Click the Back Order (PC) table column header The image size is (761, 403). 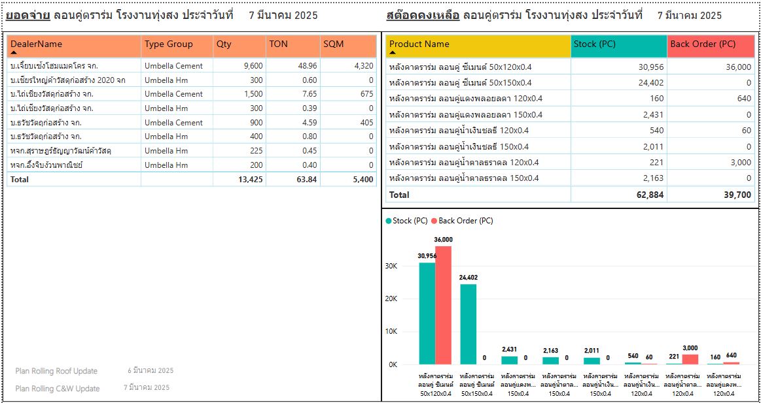coord(703,44)
